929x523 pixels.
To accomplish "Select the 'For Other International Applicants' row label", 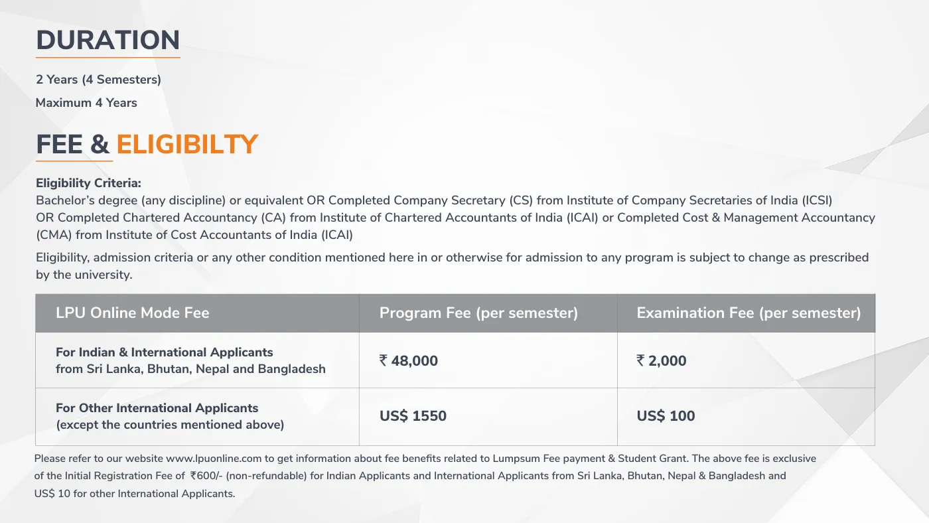I will coord(157,408).
